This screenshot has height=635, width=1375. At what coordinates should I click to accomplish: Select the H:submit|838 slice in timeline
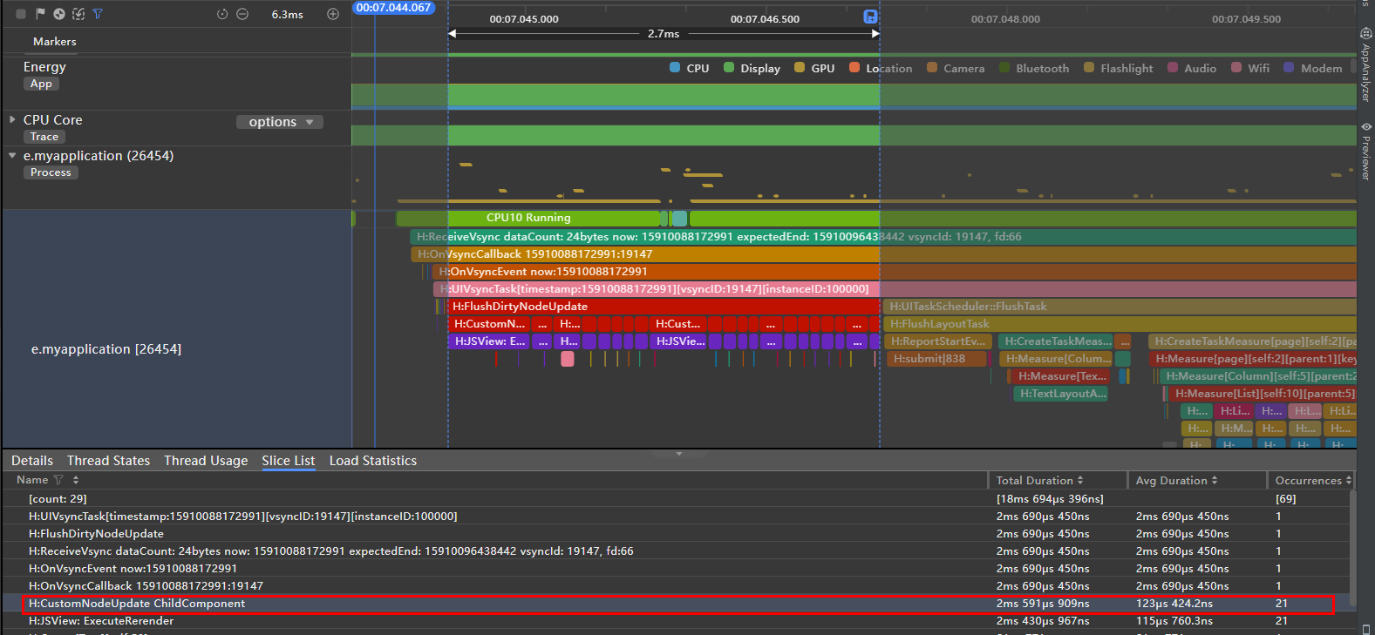click(x=936, y=359)
